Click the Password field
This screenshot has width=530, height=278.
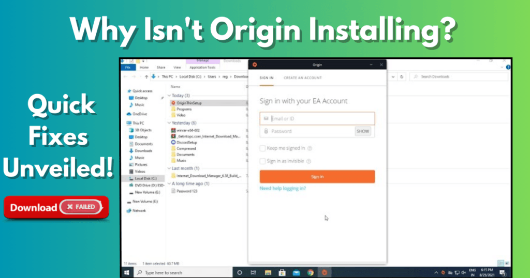click(x=307, y=131)
